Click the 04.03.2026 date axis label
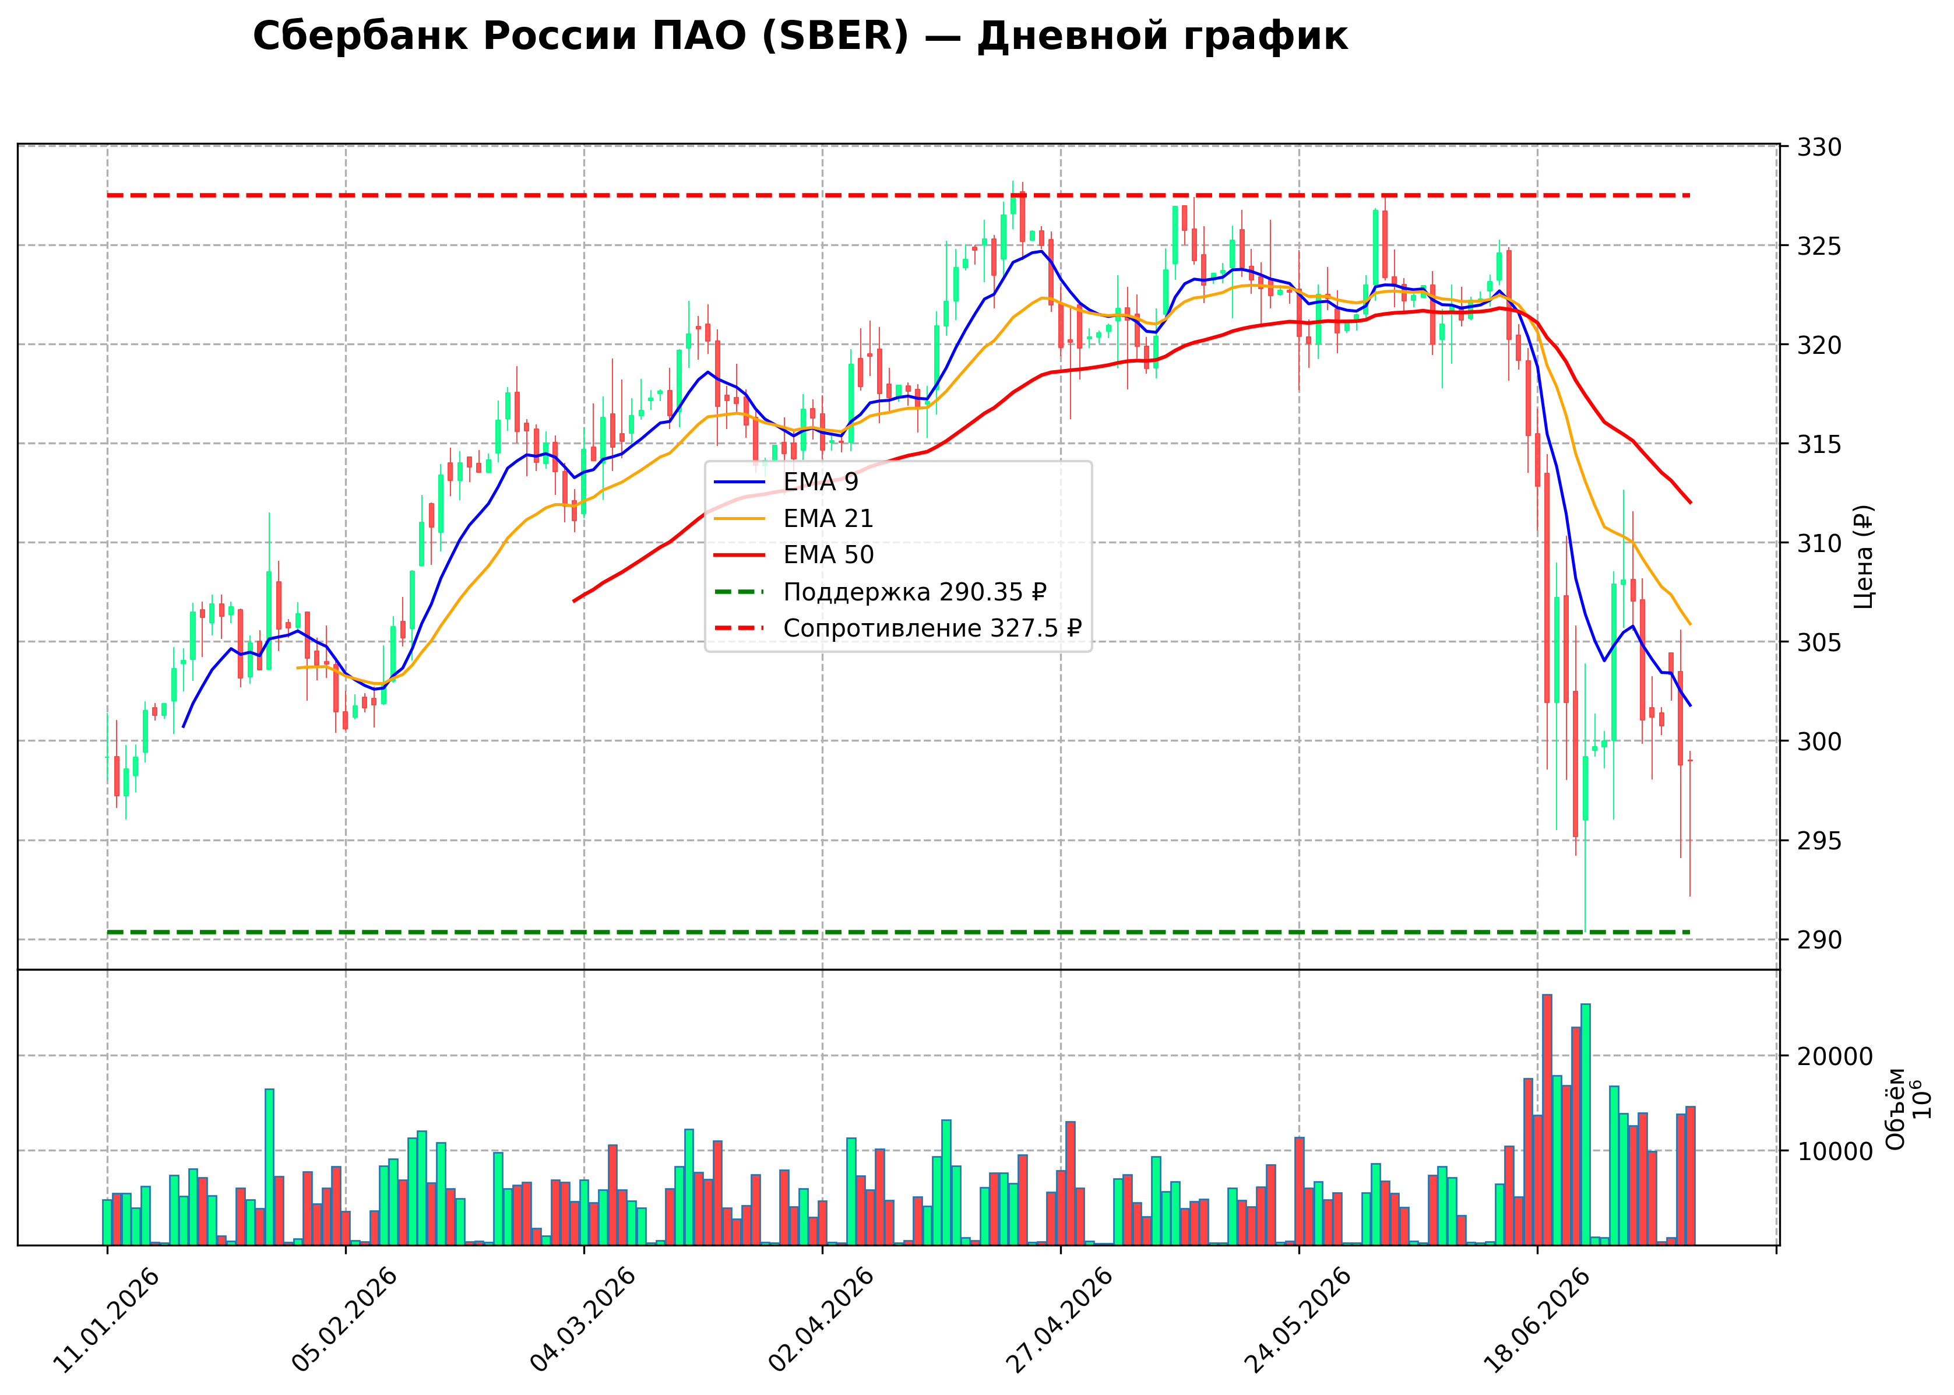The height and width of the screenshot is (1395, 1954). [x=583, y=1319]
